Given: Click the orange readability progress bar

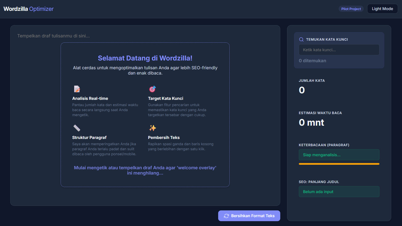Looking at the screenshot, I should pos(339,164).
